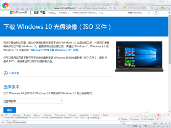Open the extensions grid icon
This screenshot has height=128, width=171.
coord(157,8)
